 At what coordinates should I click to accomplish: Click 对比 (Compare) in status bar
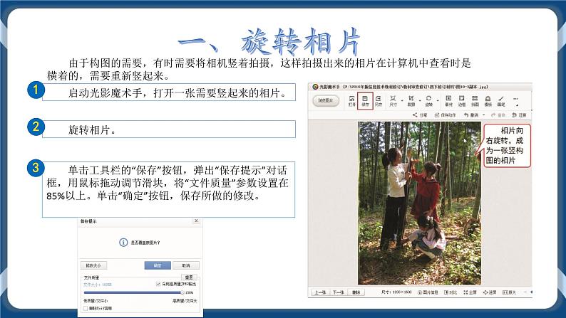(x=451, y=292)
